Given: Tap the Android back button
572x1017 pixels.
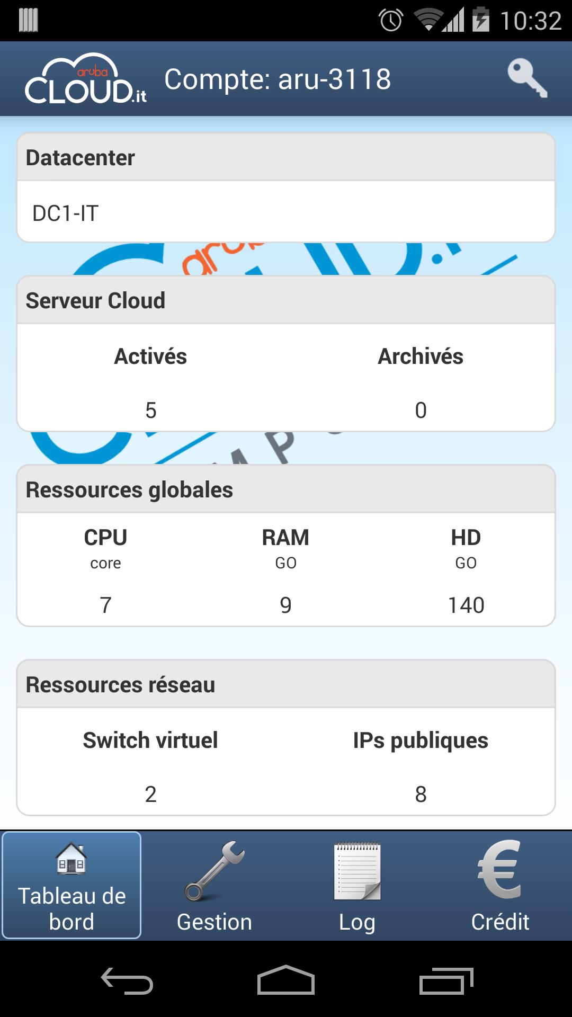Looking at the screenshot, I should (127, 981).
